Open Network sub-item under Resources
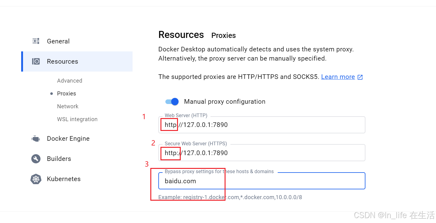436x223 pixels. click(x=68, y=106)
